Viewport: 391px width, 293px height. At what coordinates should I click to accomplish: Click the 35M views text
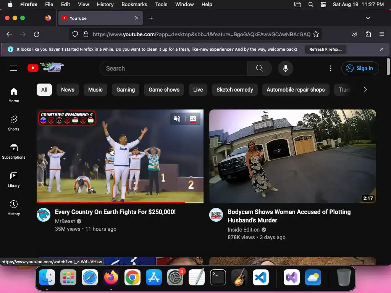[x=68, y=229]
